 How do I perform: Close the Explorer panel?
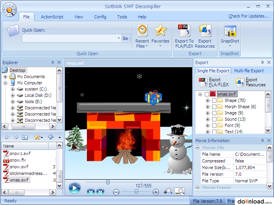tap(59, 62)
